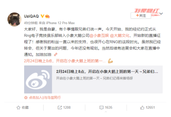Open the orange 2月24日晚上8点 link text
This screenshot has width=171, height=117.
coord(65,61)
